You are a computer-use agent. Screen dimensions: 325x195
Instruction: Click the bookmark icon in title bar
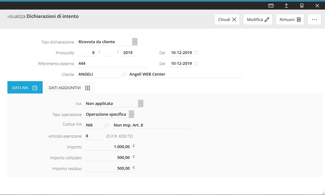[x=302, y=6]
